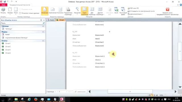The height and width of the screenshot is (102, 182).
Task: Export report to Excel
Action: (116, 10)
